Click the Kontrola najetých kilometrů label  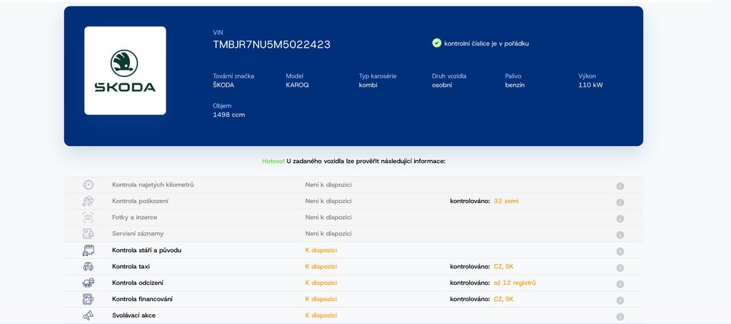click(x=153, y=184)
